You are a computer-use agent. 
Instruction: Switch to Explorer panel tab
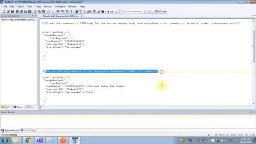pos(6,107)
